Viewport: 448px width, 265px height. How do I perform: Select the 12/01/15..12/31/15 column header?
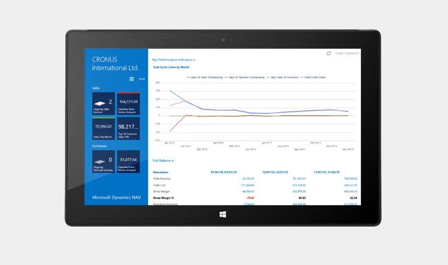(275, 172)
